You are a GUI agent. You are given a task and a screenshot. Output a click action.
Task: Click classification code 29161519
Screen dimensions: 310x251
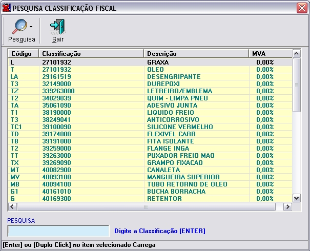point(56,77)
